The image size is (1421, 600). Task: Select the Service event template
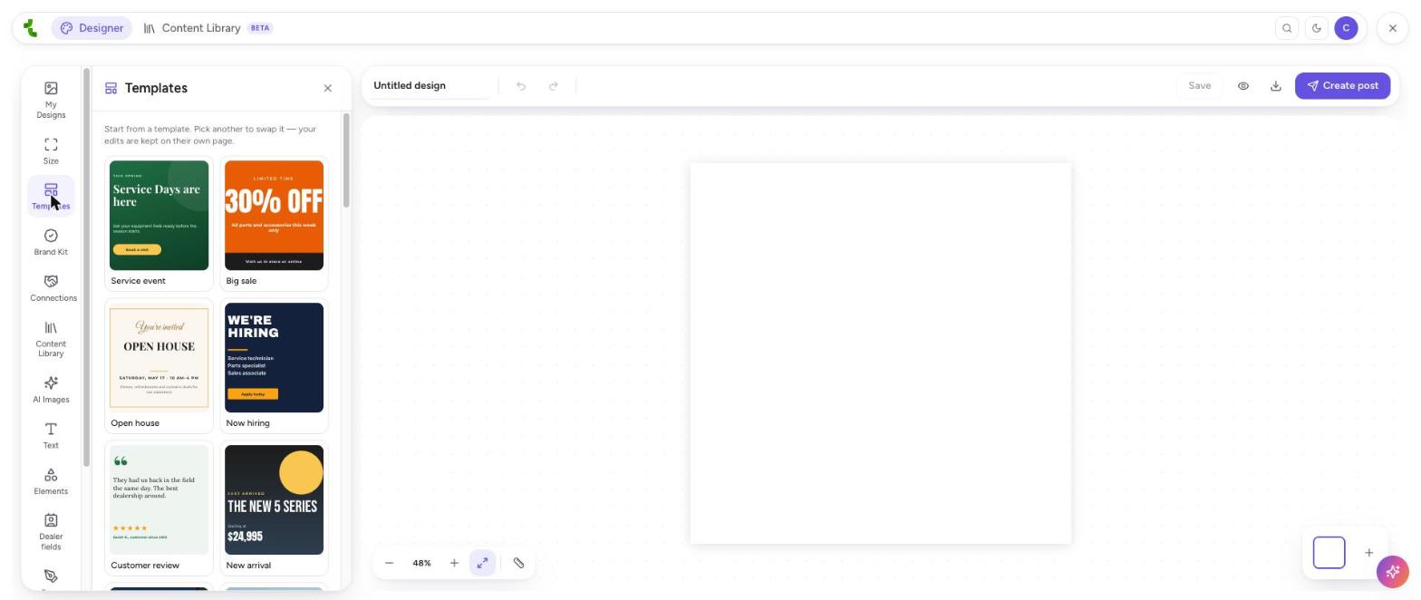pos(159,224)
